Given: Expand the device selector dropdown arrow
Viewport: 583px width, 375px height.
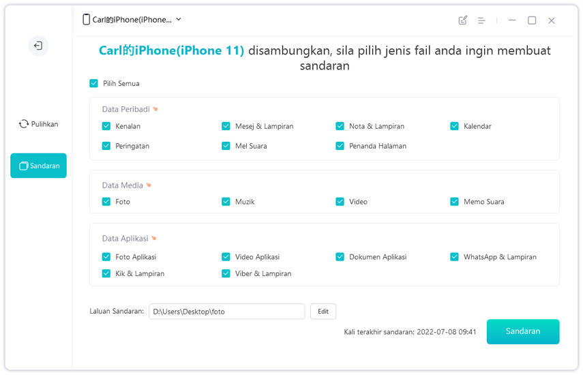Looking at the screenshot, I should tap(179, 20).
